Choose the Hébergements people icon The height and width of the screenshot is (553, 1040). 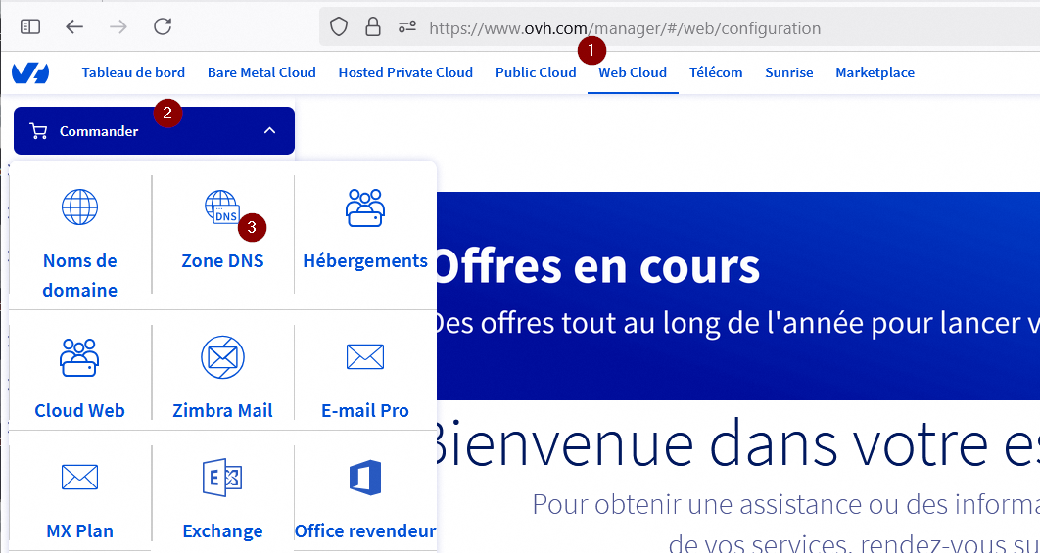point(365,207)
